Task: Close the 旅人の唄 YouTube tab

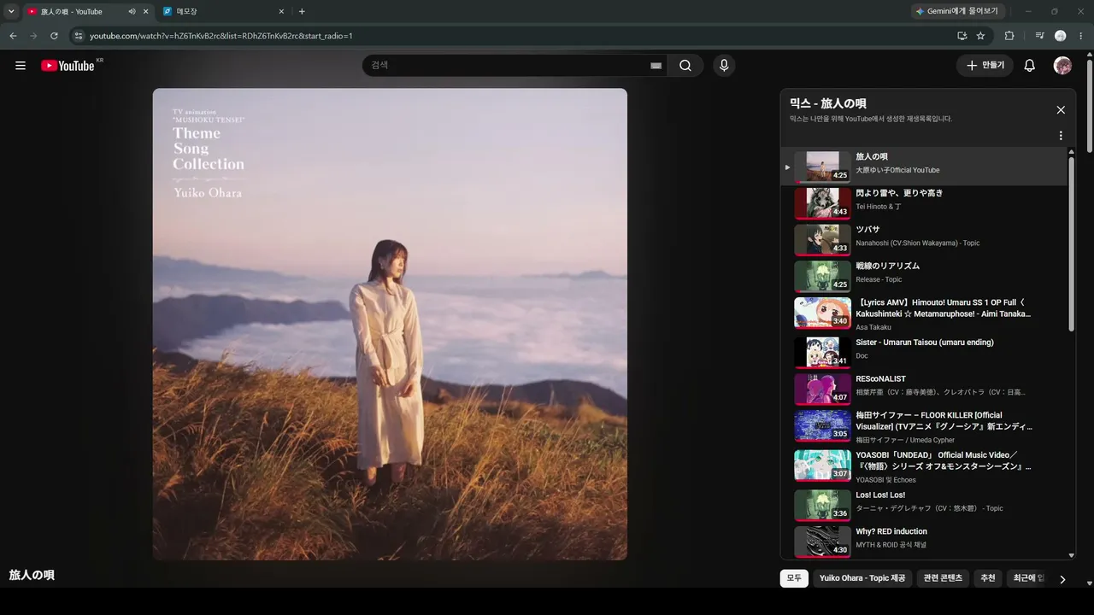Action: (145, 12)
